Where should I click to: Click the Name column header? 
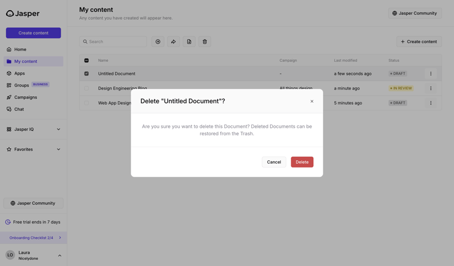point(103,61)
